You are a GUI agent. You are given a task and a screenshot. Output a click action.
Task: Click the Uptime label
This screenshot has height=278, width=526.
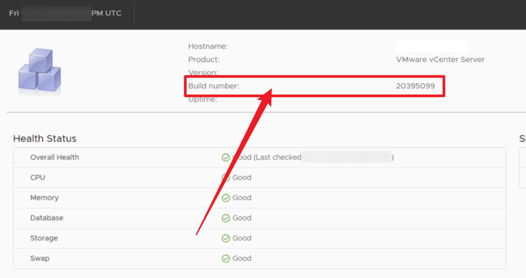coord(202,99)
